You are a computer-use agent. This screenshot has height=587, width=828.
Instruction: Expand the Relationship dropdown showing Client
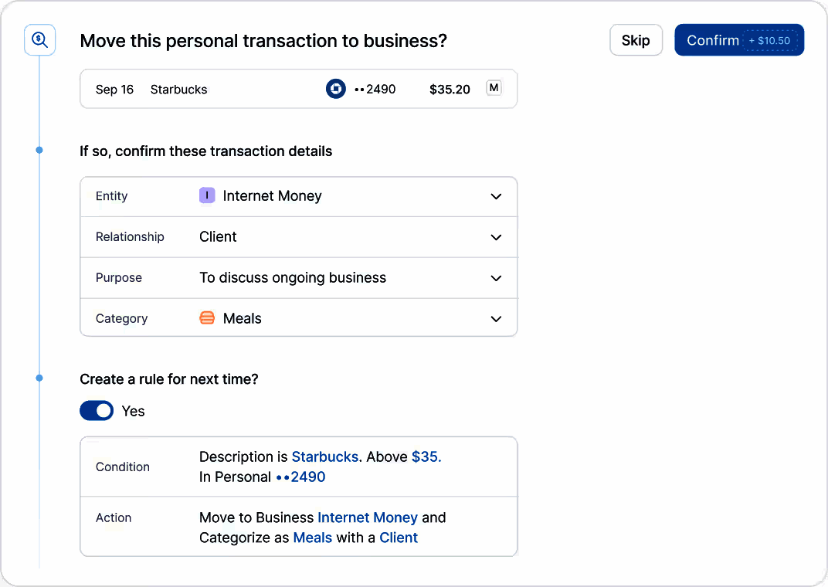click(496, 237)
